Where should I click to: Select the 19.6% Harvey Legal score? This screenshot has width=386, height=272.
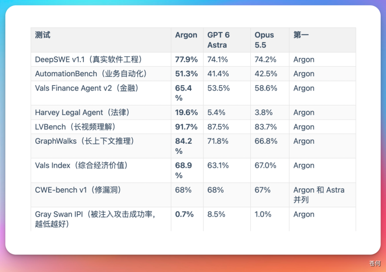pyautogui.click(x=186, y=112)
